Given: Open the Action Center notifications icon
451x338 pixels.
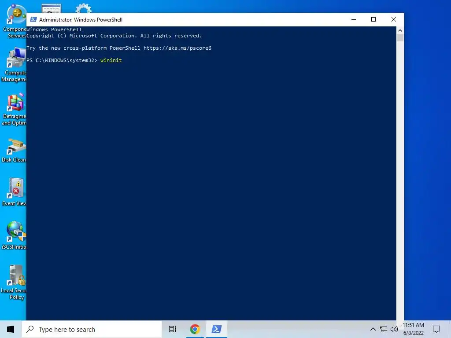Looking at the screenshot, I should (x=436, y=329).
